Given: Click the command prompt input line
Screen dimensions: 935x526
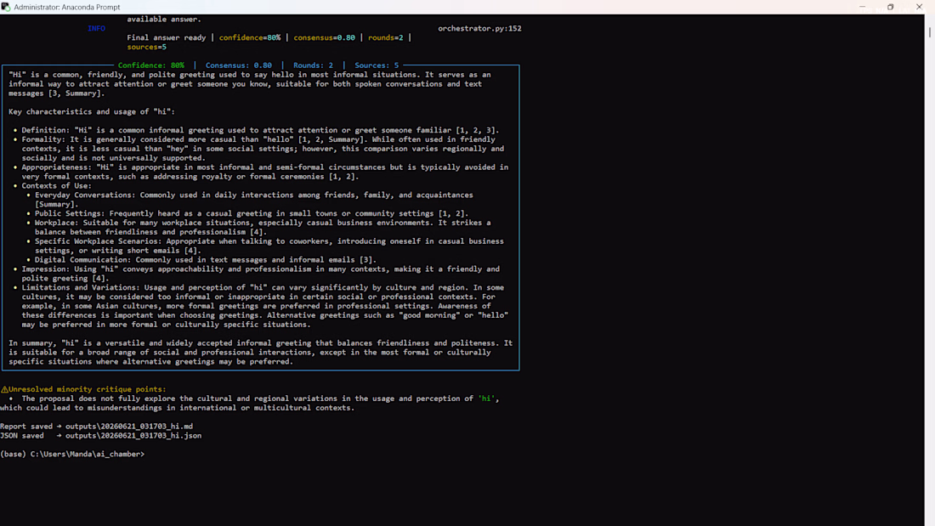Looking at the screenshot, I should [72, 454].
